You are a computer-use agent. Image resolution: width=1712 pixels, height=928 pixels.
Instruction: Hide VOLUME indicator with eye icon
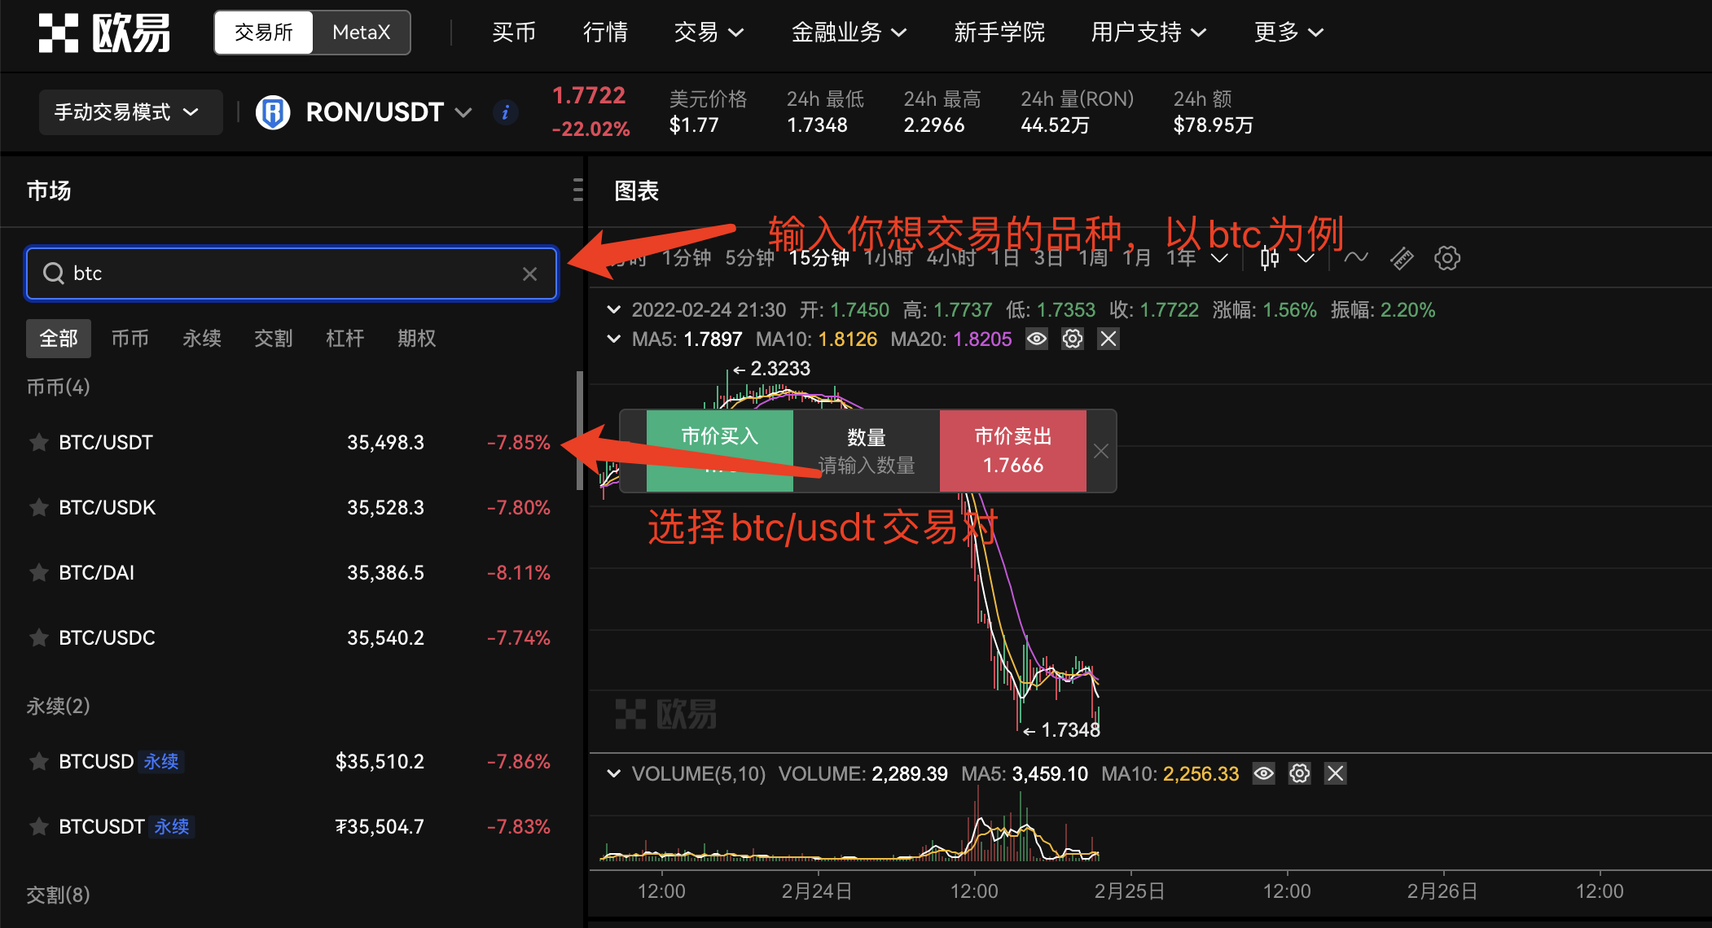1263,773
